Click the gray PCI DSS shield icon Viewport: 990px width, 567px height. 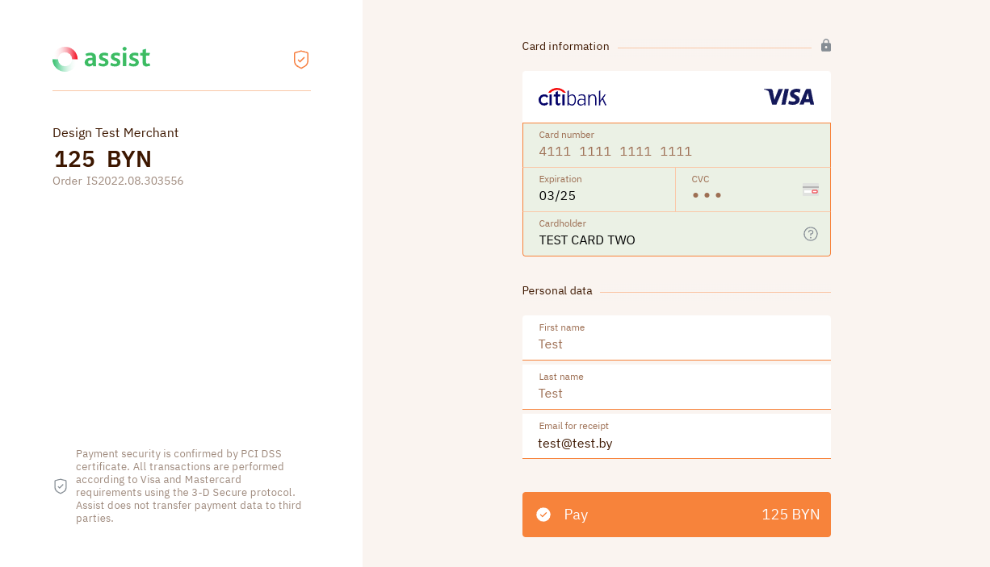click(x=61, y=486)
